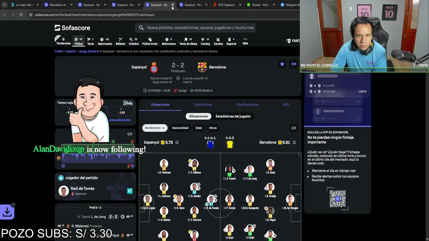Viewport: 429px width, 241px height.
Task: Open the Rendimiento dropdown
Action: coord(155,128)
